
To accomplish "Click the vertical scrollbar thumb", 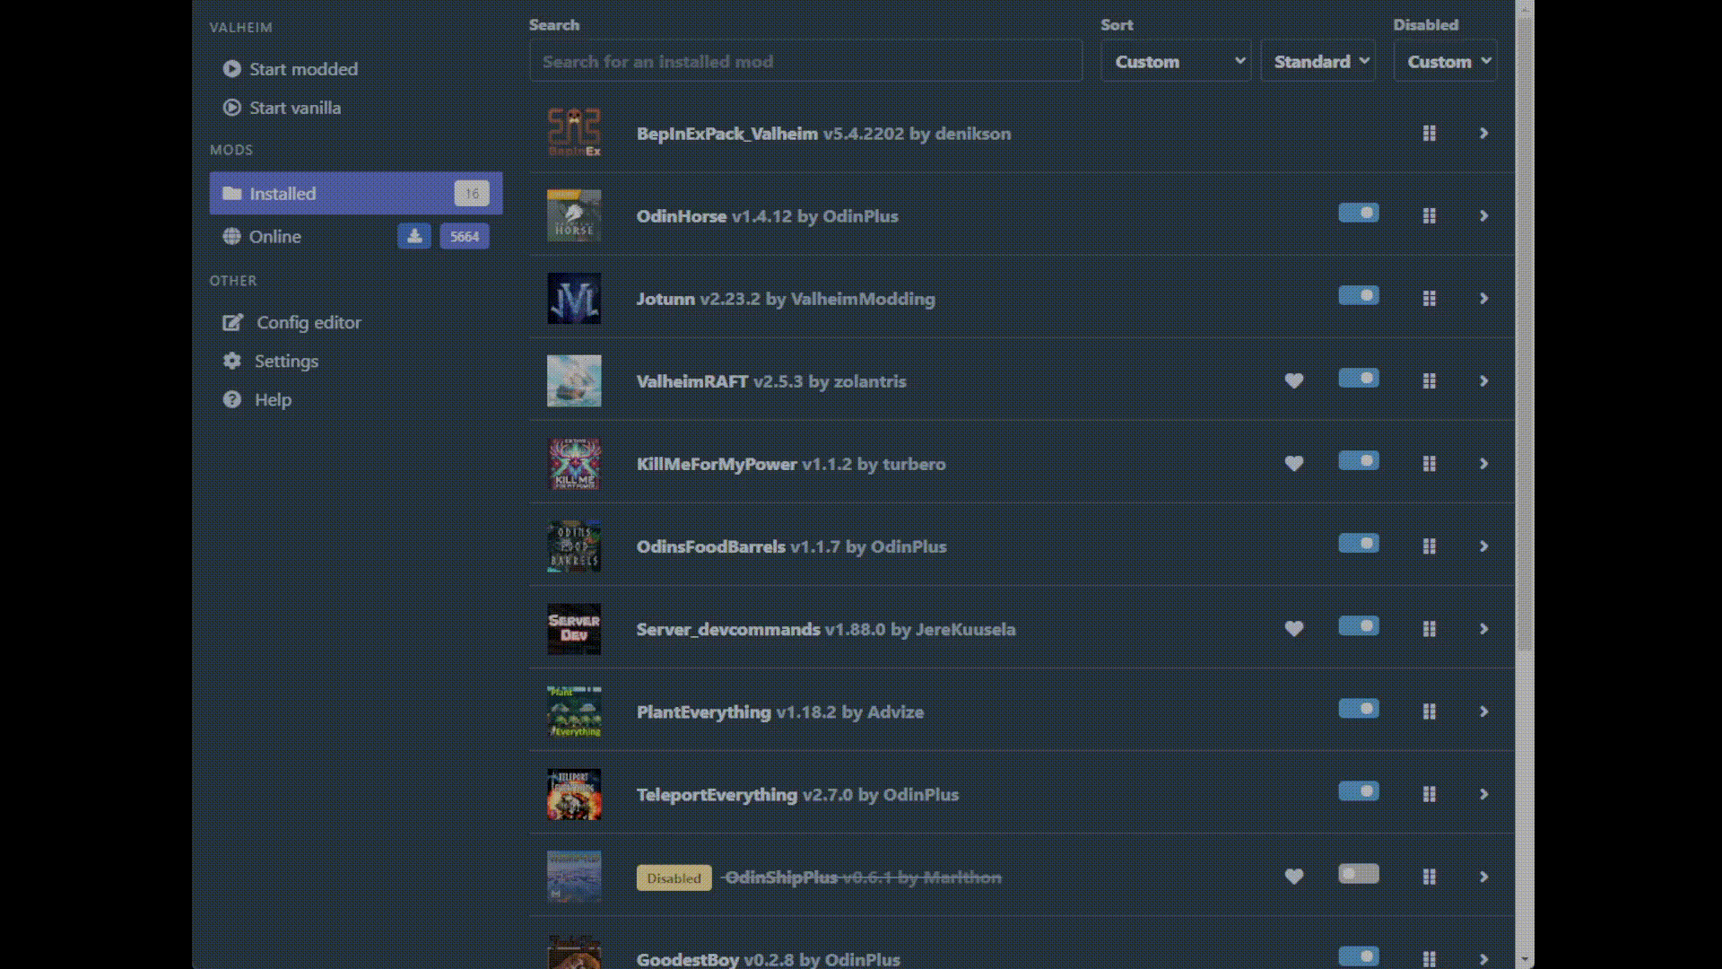I will click(x=1525, y=332).
